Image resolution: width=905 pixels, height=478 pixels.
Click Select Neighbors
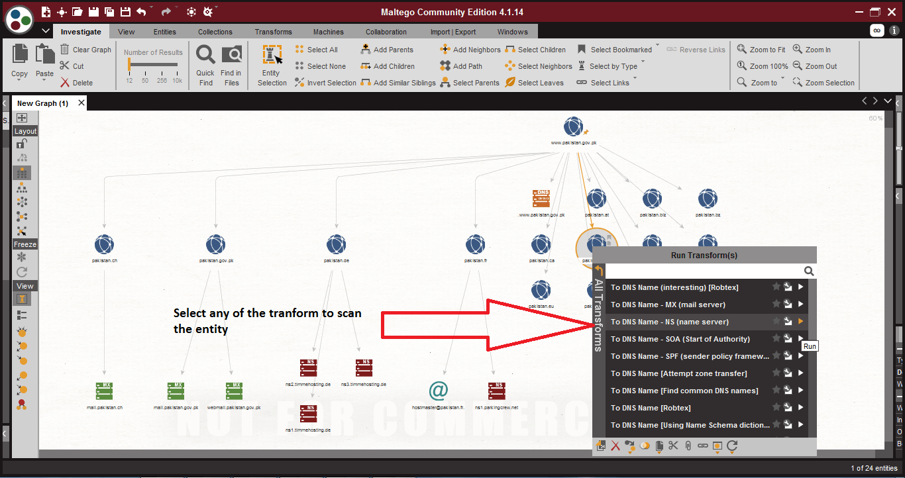click(x=539, y=66)
